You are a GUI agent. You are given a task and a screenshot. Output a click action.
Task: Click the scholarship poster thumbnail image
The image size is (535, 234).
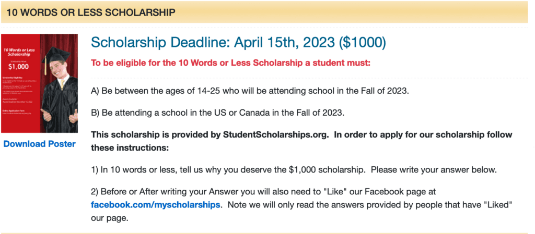pos(40,83)
